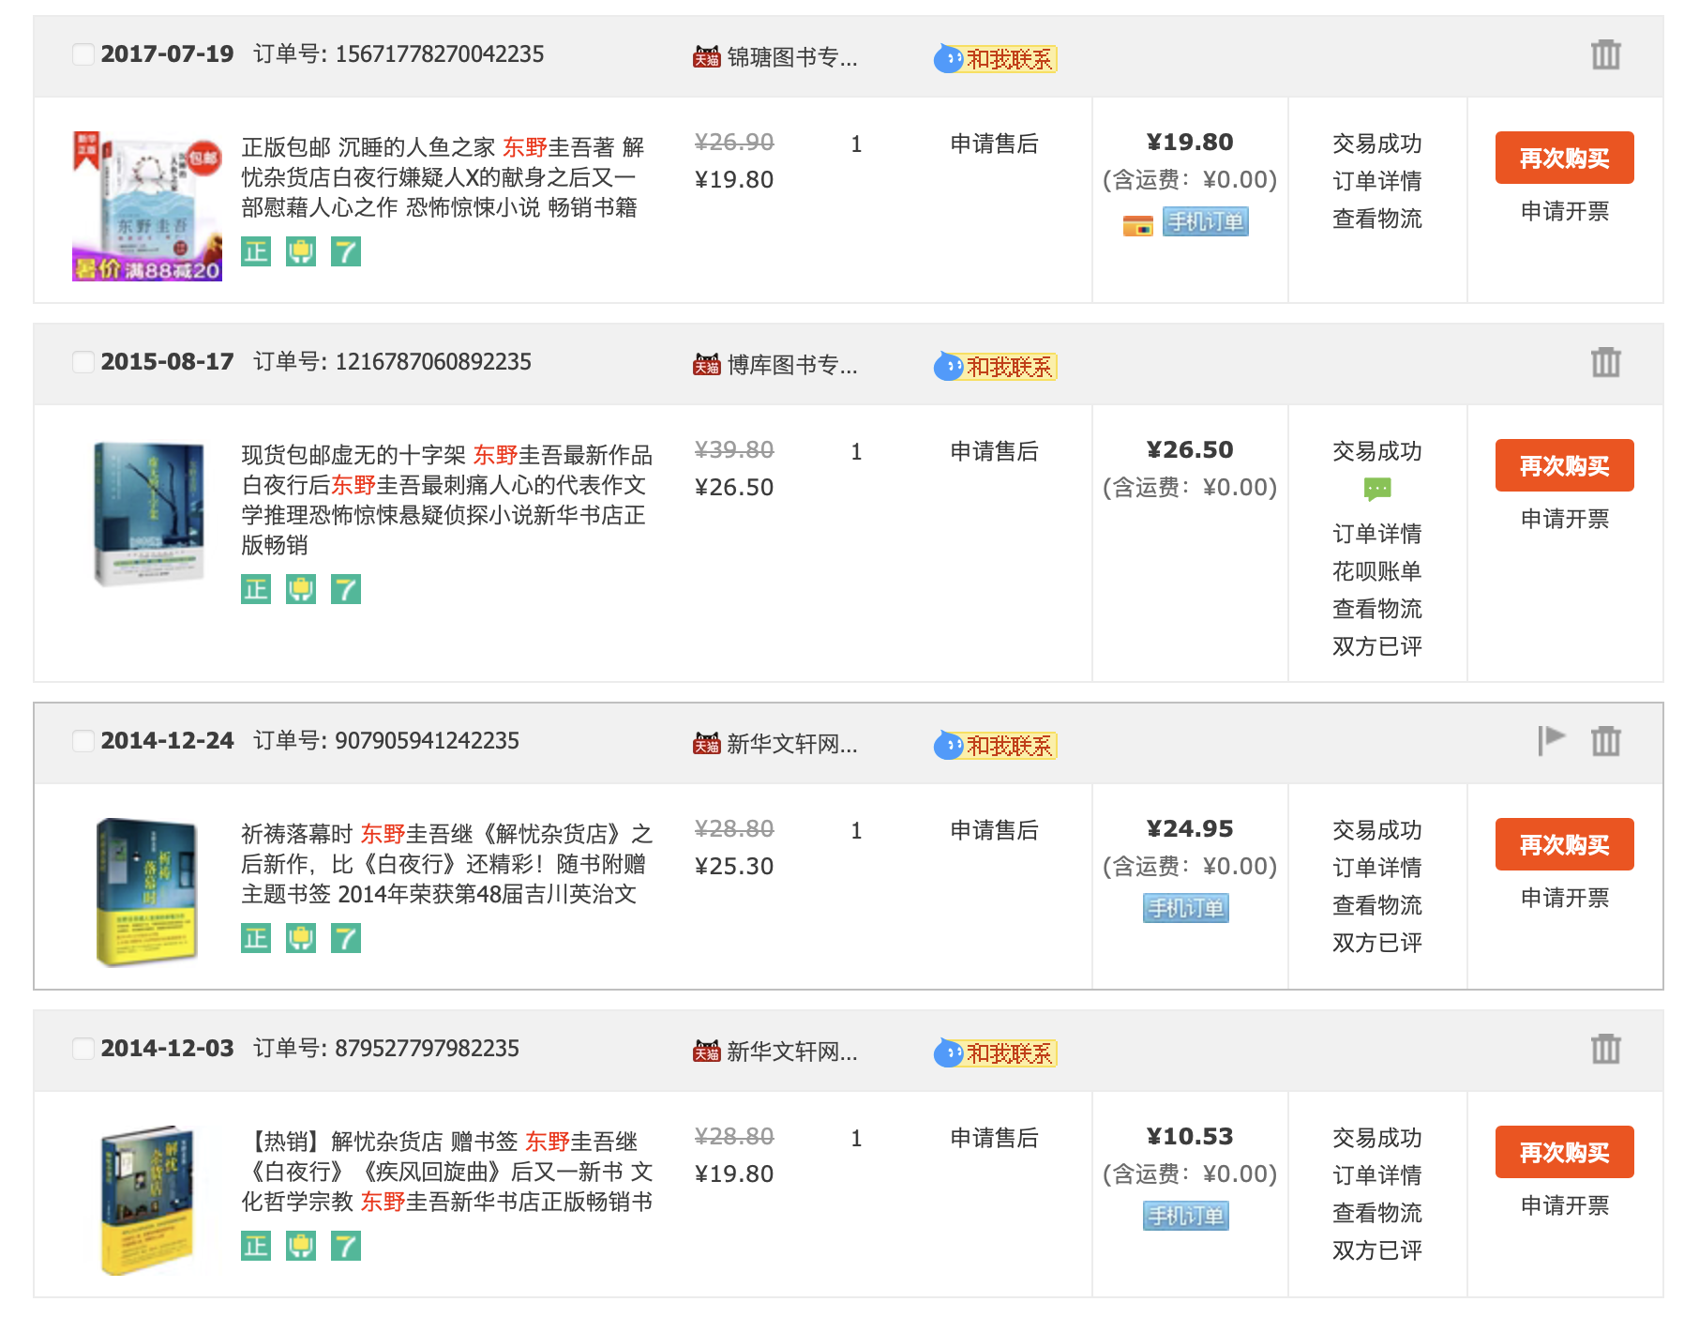1699x1317 pixels.
Task: Click 申请开票 for the 2015-08-17 order
Action: click(1565, 519)
